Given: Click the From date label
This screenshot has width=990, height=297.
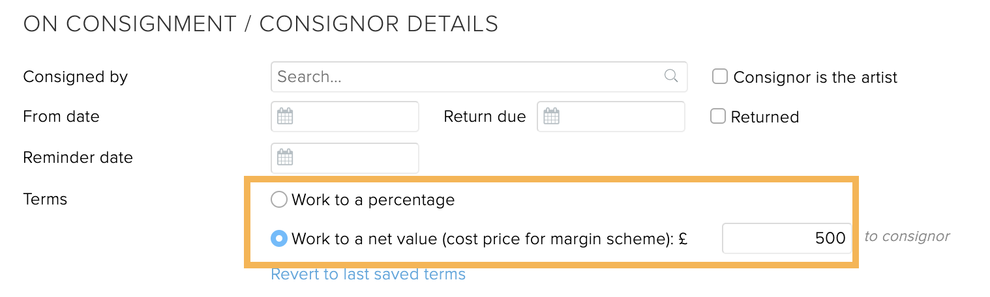Looking at the screenshot, I should [x=61, y=117].
